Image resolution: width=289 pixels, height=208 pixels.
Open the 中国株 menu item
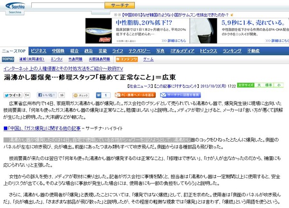click(58, 51)
